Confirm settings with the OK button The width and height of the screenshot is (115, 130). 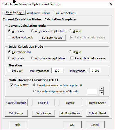[x=72, y=125]
